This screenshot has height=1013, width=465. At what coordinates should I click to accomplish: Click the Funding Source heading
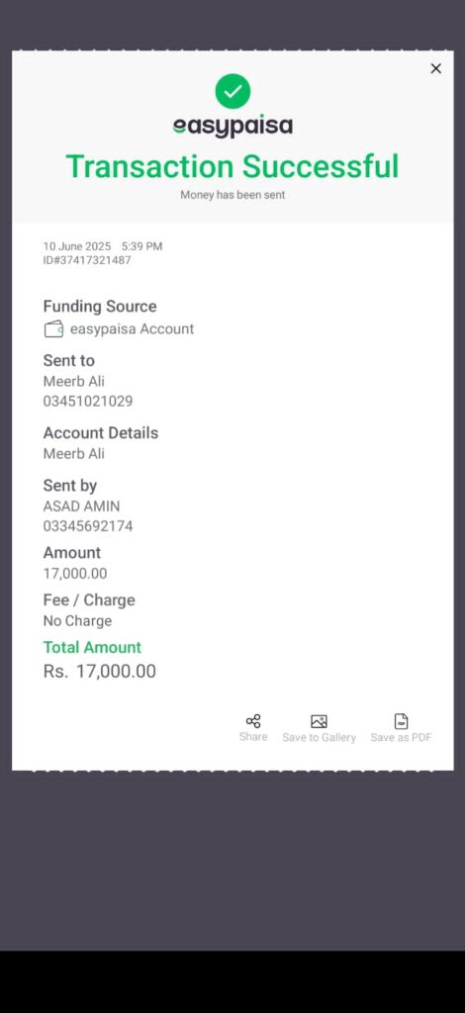click(x=100, y=307)
